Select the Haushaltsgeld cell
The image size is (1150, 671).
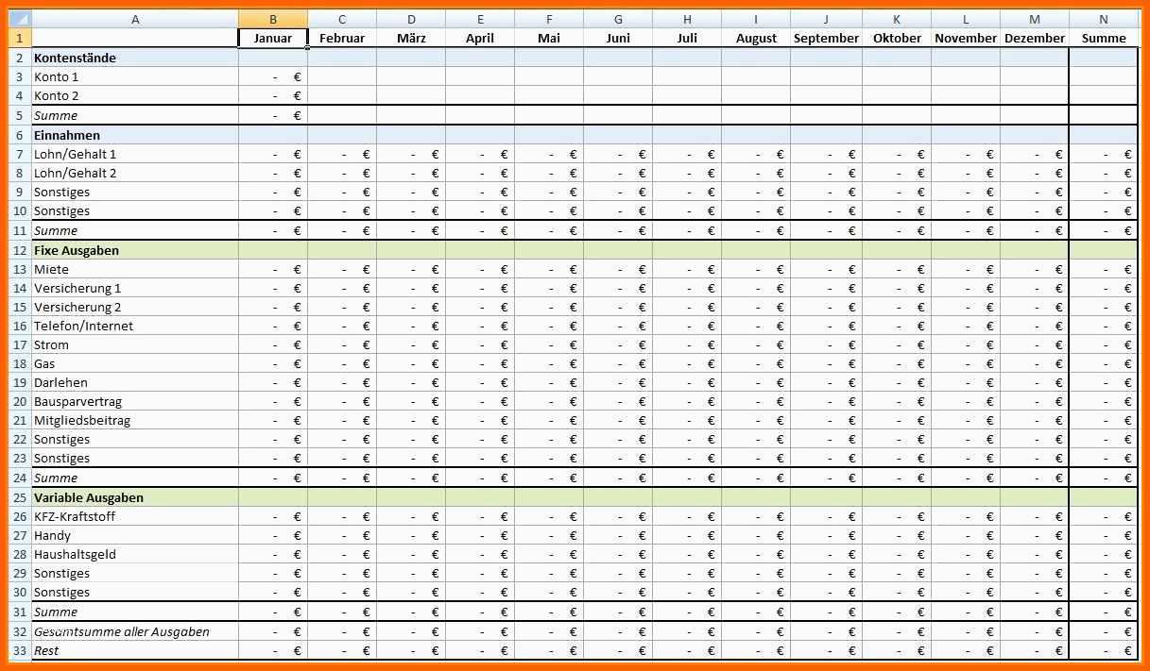click(135, 554)
